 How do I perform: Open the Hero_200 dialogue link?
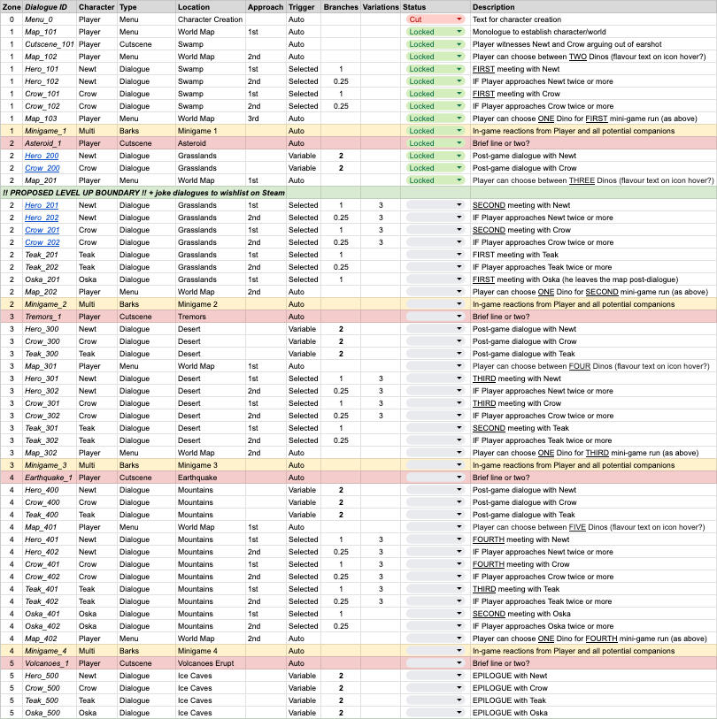42,156
